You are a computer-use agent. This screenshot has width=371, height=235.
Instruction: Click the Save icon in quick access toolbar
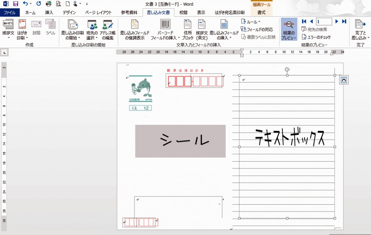(16, 4)
